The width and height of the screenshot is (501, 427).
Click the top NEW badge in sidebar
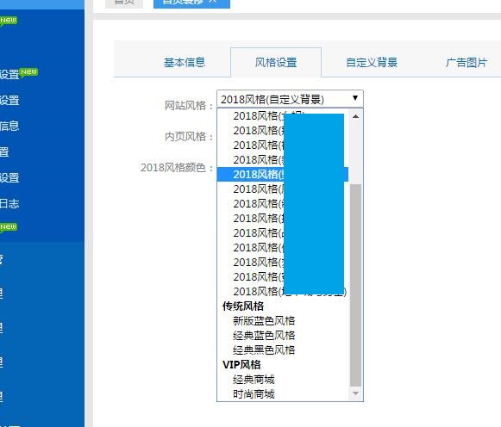coord(9,21)
